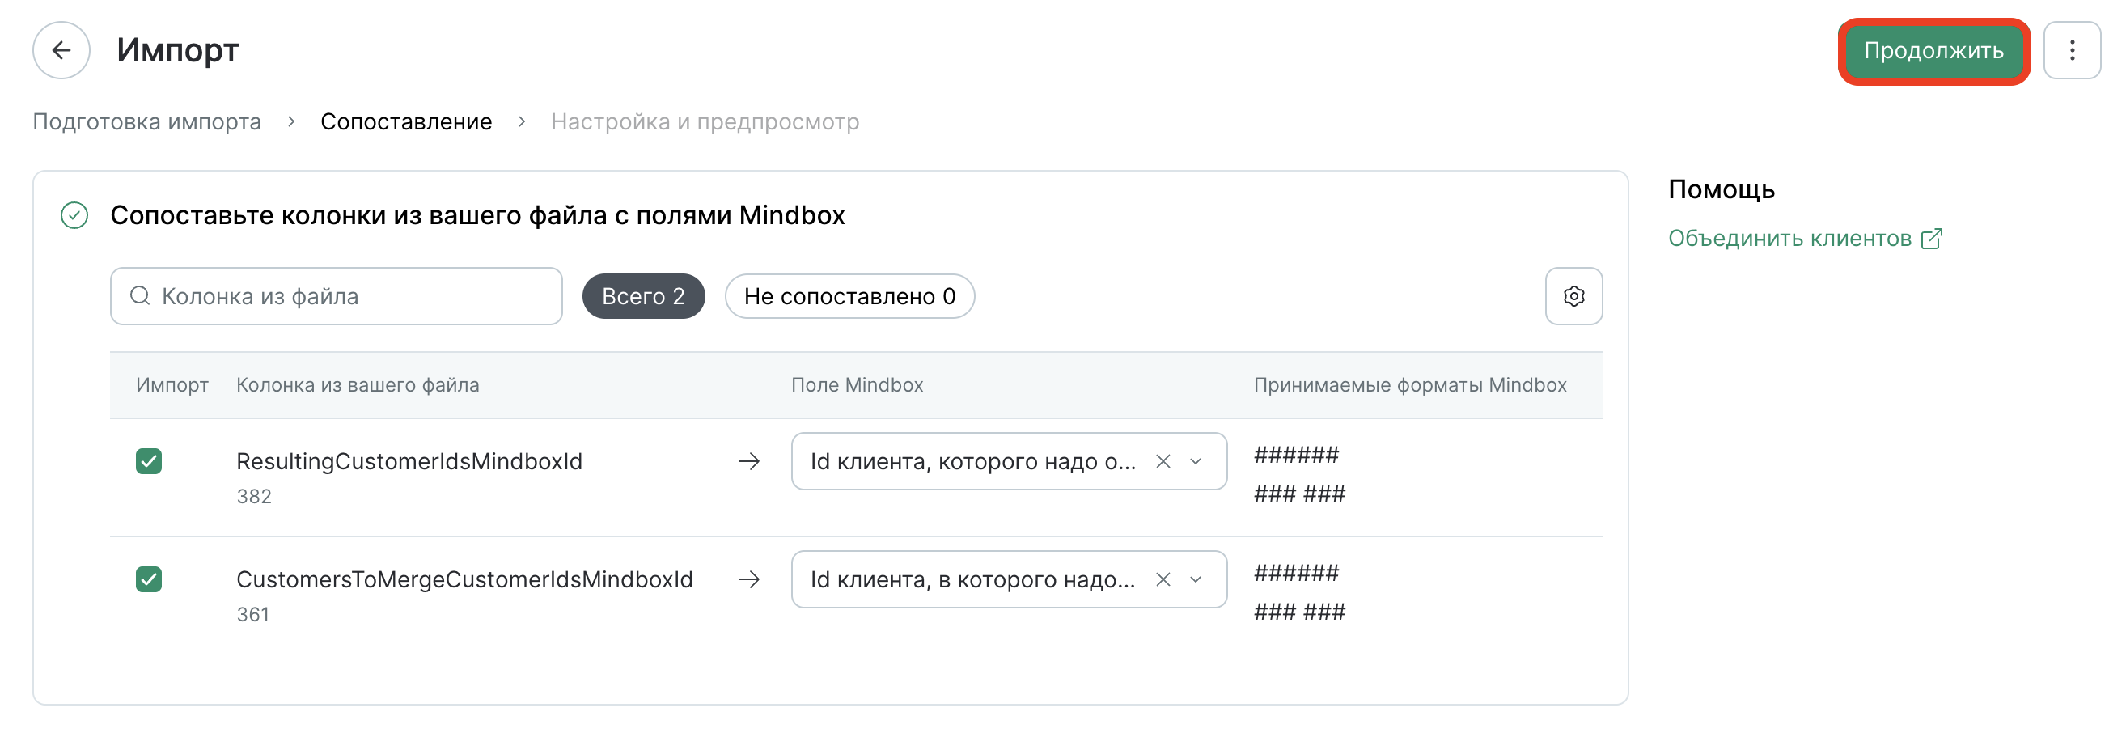Click sample value '361'
Image resolution: width=2126 pixels, height=746 pixels.
tap(252, 615)
